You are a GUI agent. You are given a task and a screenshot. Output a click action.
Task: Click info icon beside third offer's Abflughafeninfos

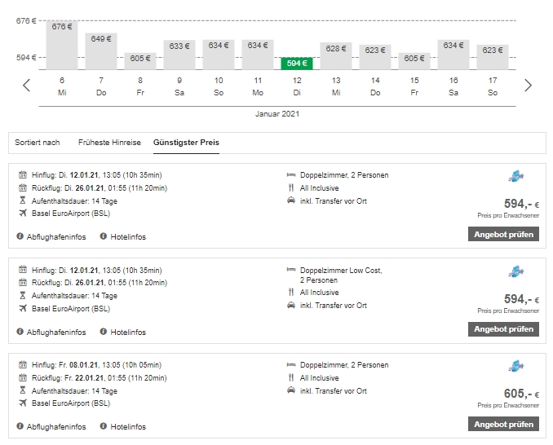pos(20,426)
